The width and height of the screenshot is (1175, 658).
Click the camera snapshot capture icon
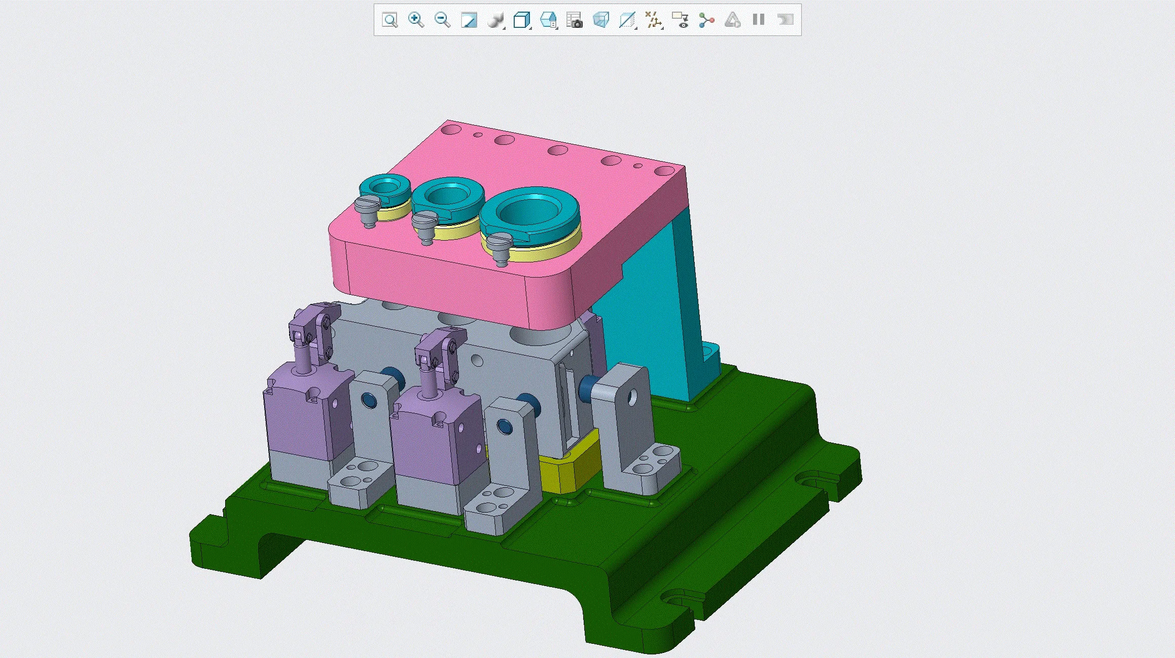[x=575, y=21]
